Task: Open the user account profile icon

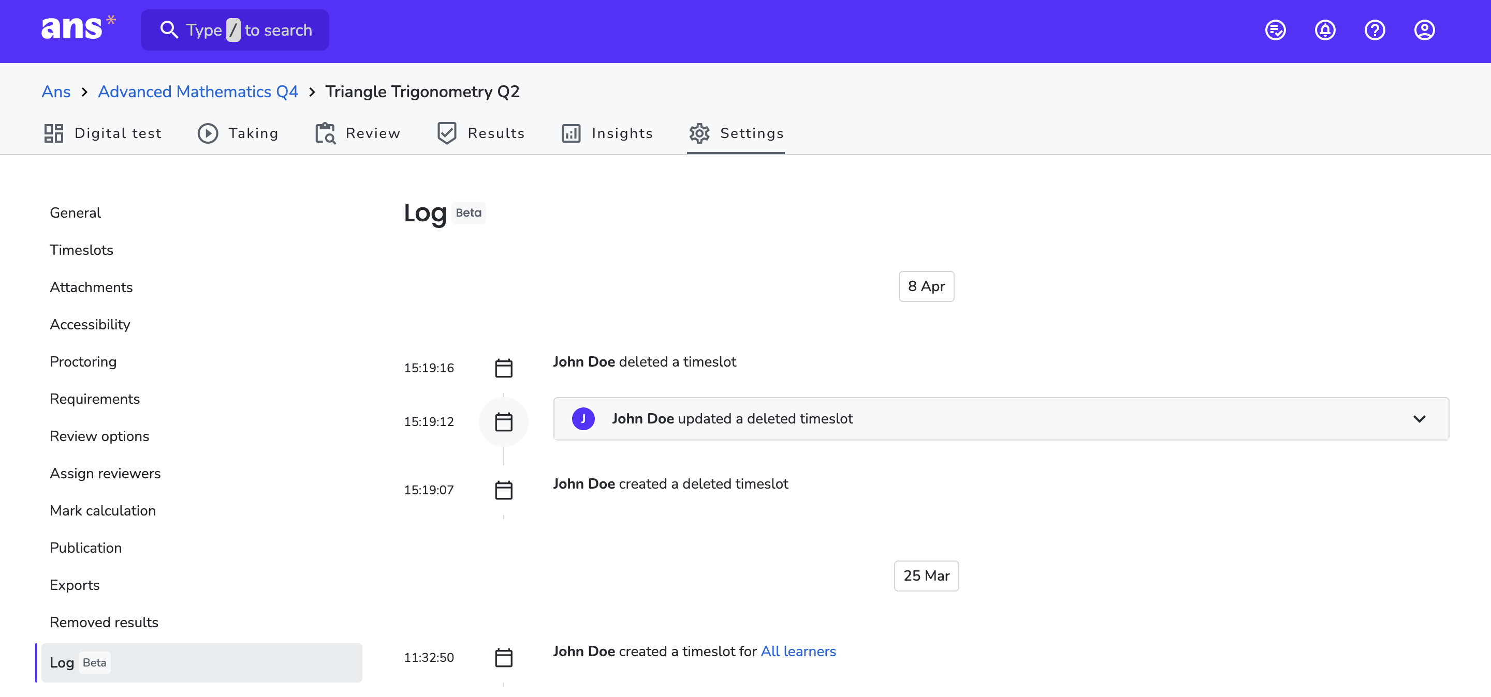Action: [x=1424, y=30]
